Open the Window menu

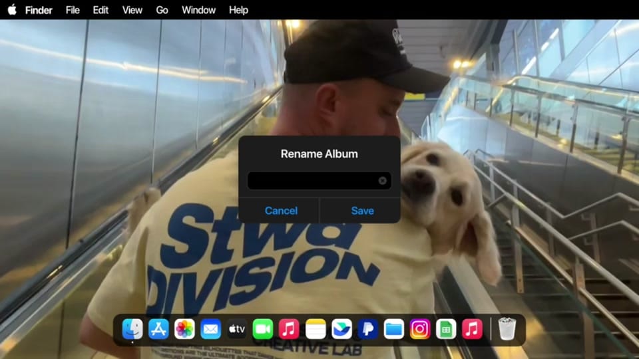198,10
